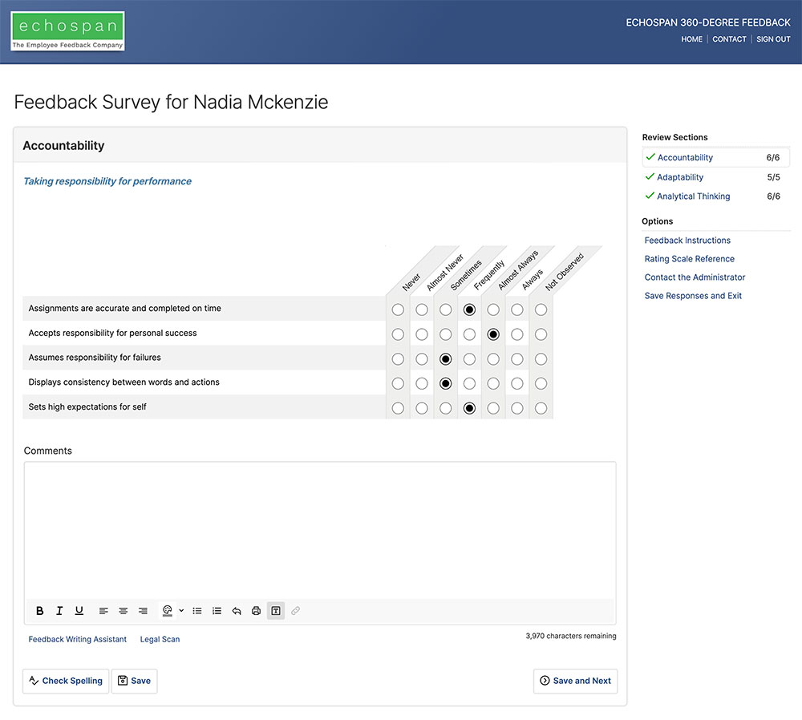This screenshot has width=802, height=720.
Task: Click the Save and Next button
Action: pos(575,681)
